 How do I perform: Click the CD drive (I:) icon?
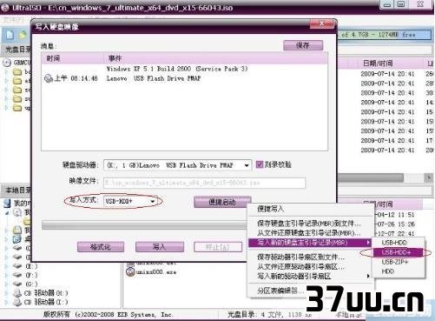click(17, 302)
